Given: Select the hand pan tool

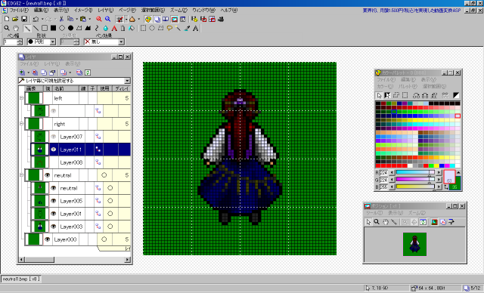Looking at the screenshot, I should click(x=15, y=28).
